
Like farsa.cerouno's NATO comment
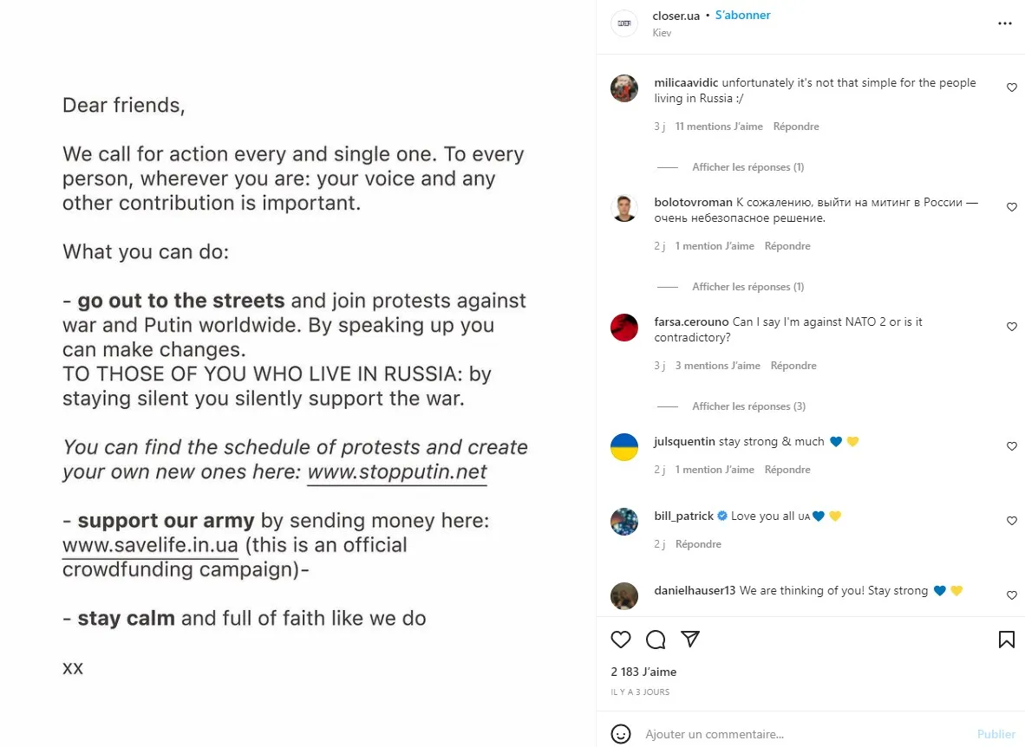[1011, 327]
